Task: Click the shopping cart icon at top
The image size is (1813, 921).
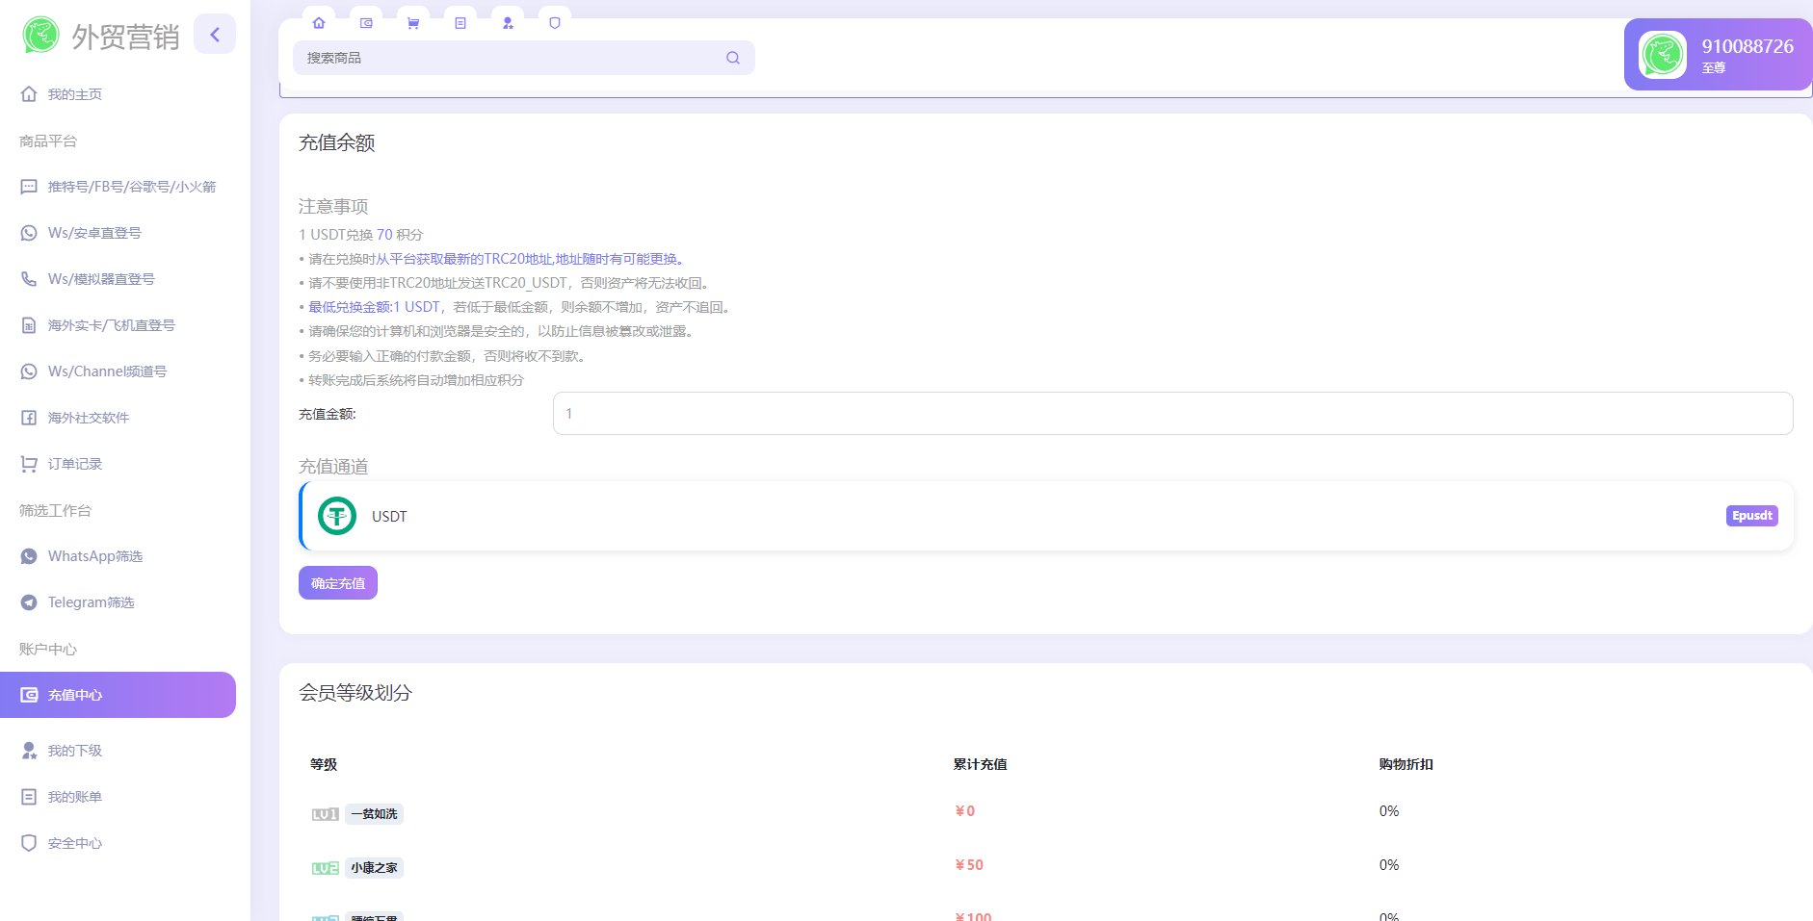Action: click(x=413, y=23)
